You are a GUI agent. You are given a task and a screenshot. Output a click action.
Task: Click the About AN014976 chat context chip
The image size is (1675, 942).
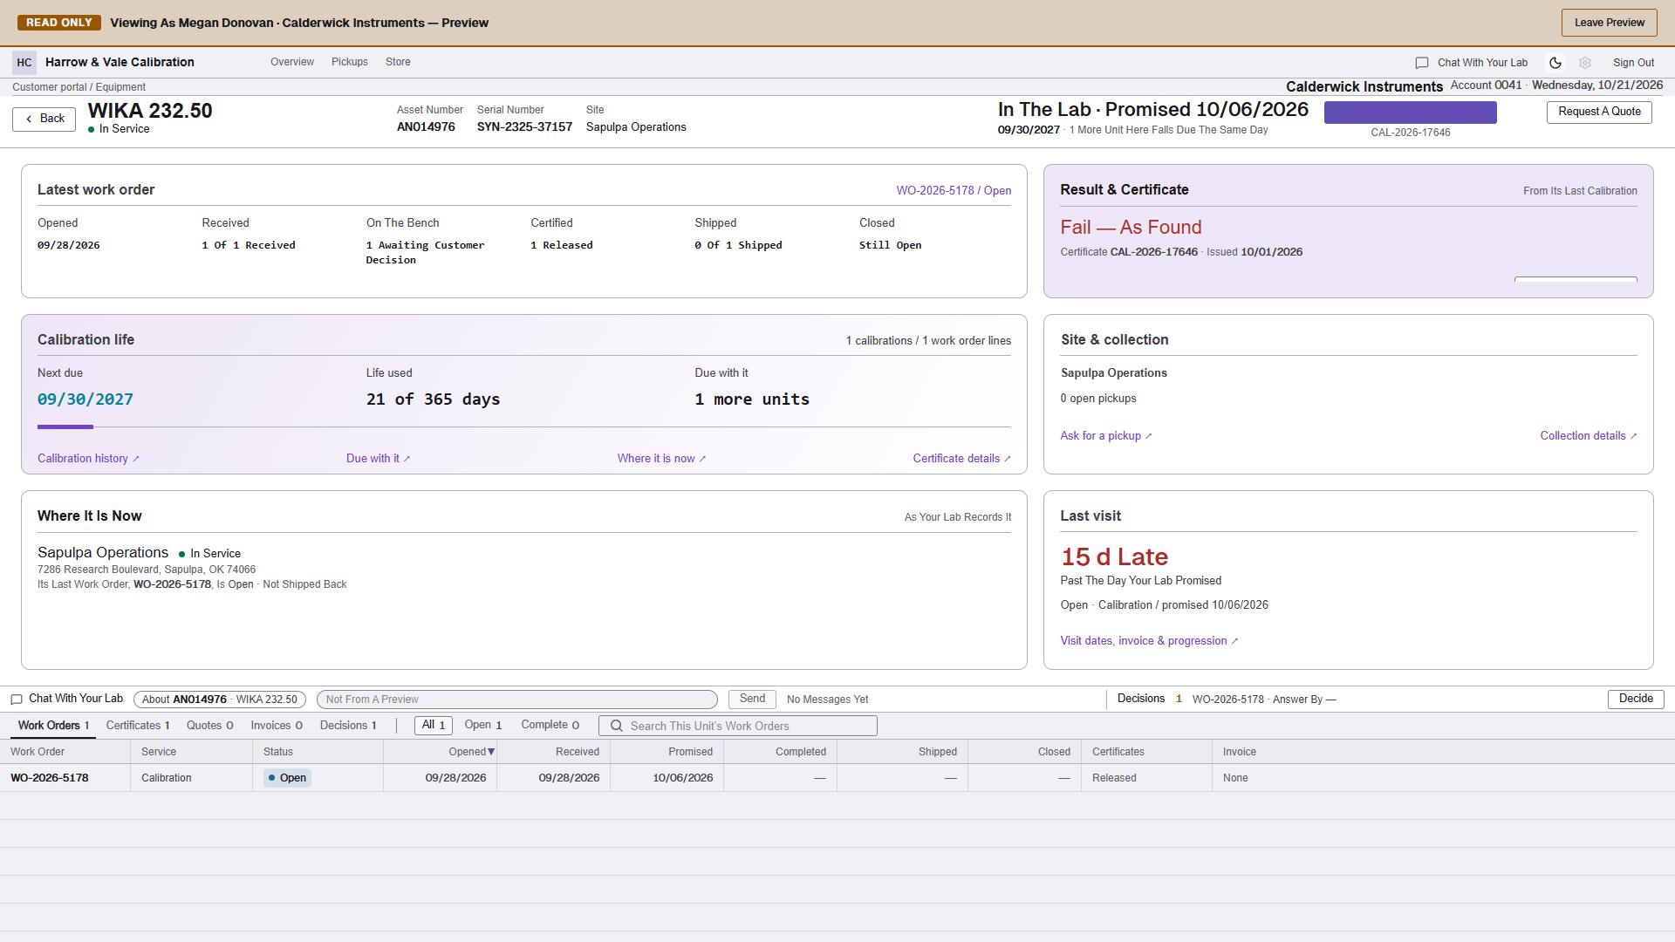(x=220, y=700)
